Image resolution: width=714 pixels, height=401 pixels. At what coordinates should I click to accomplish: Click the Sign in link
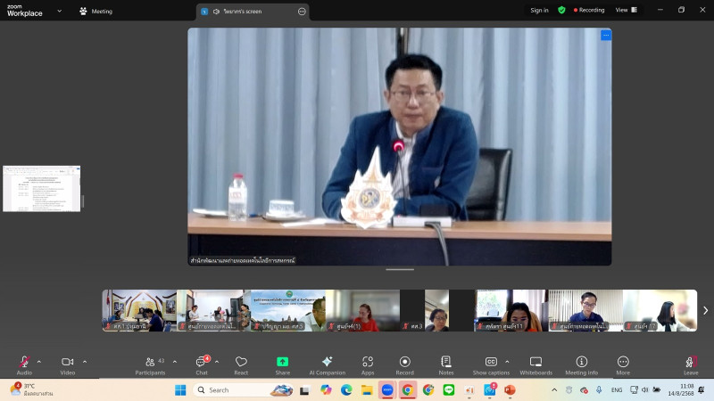tap(539, 11)
